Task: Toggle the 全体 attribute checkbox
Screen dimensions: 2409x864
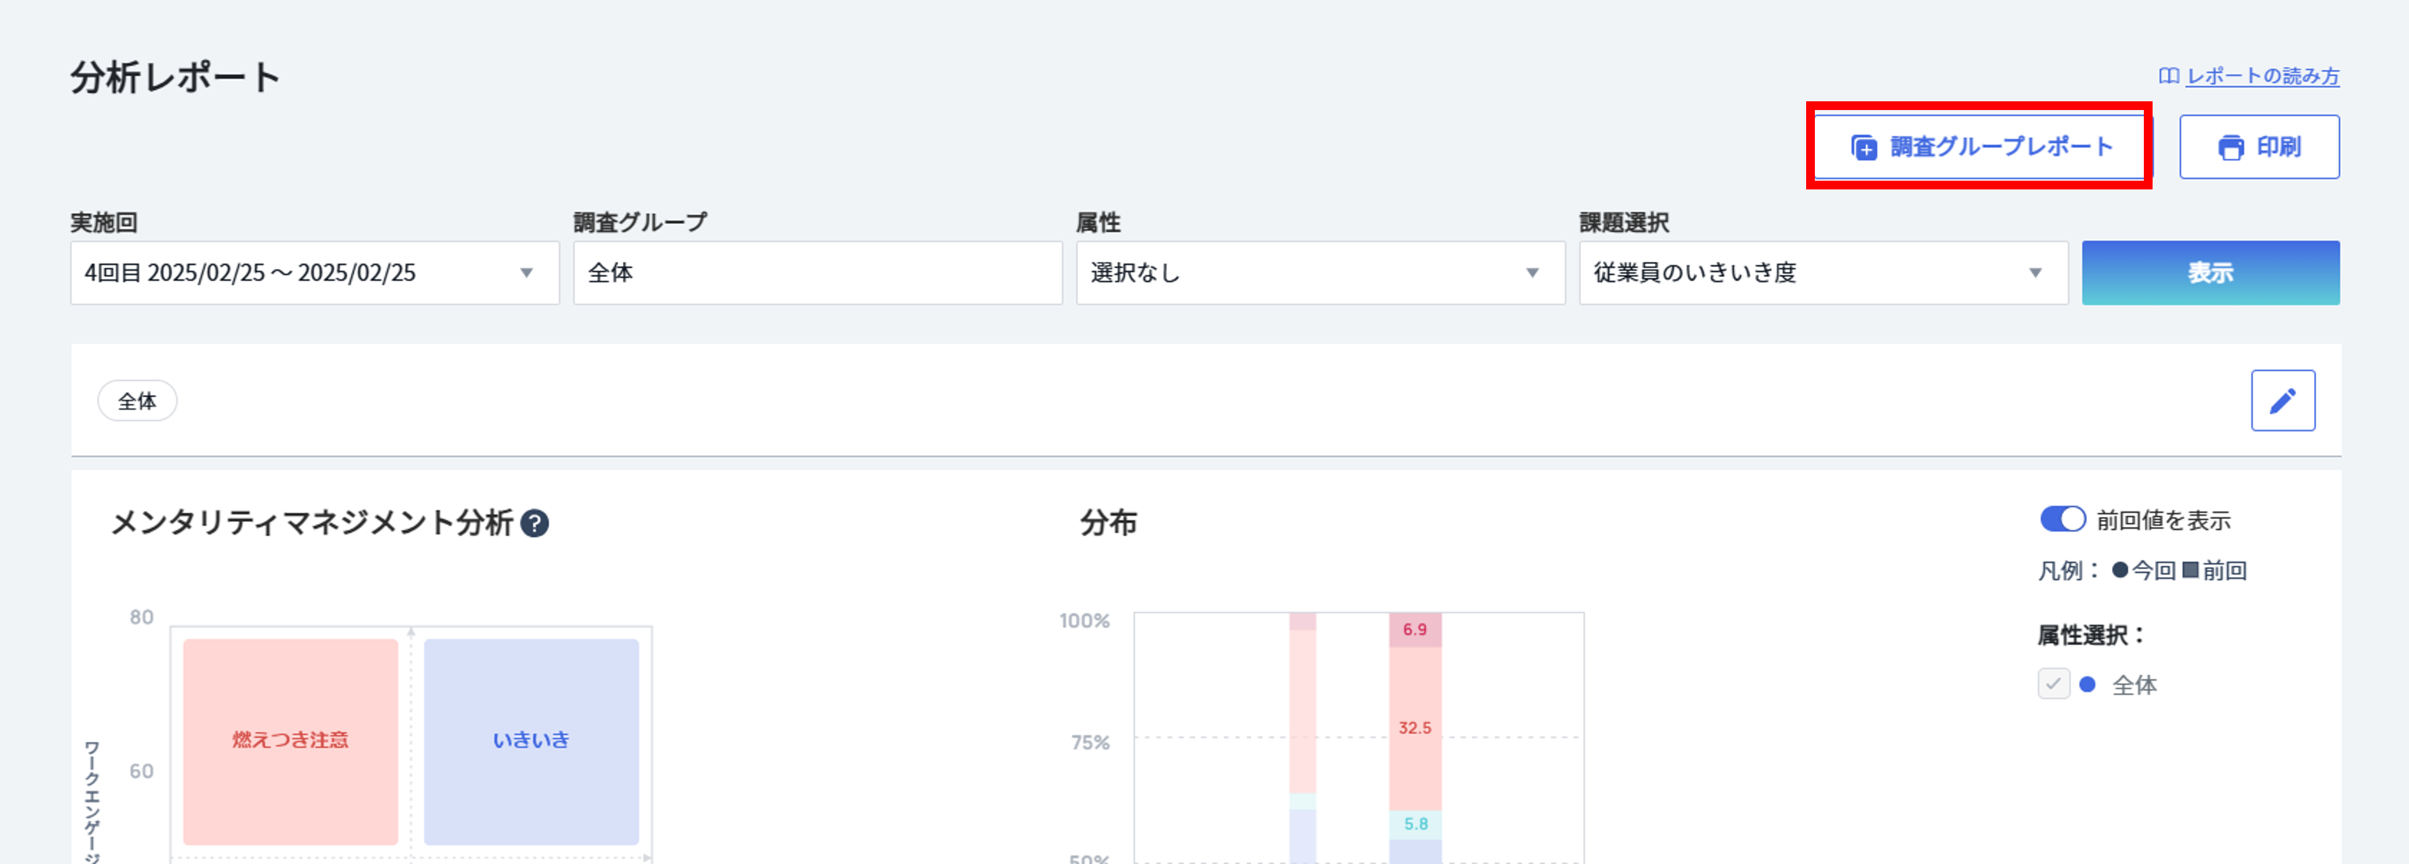Action: (x=2054, y=685)
